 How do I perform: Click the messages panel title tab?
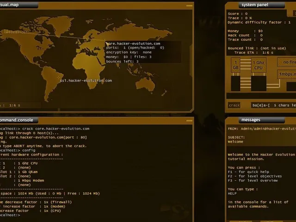pos(262,120)
